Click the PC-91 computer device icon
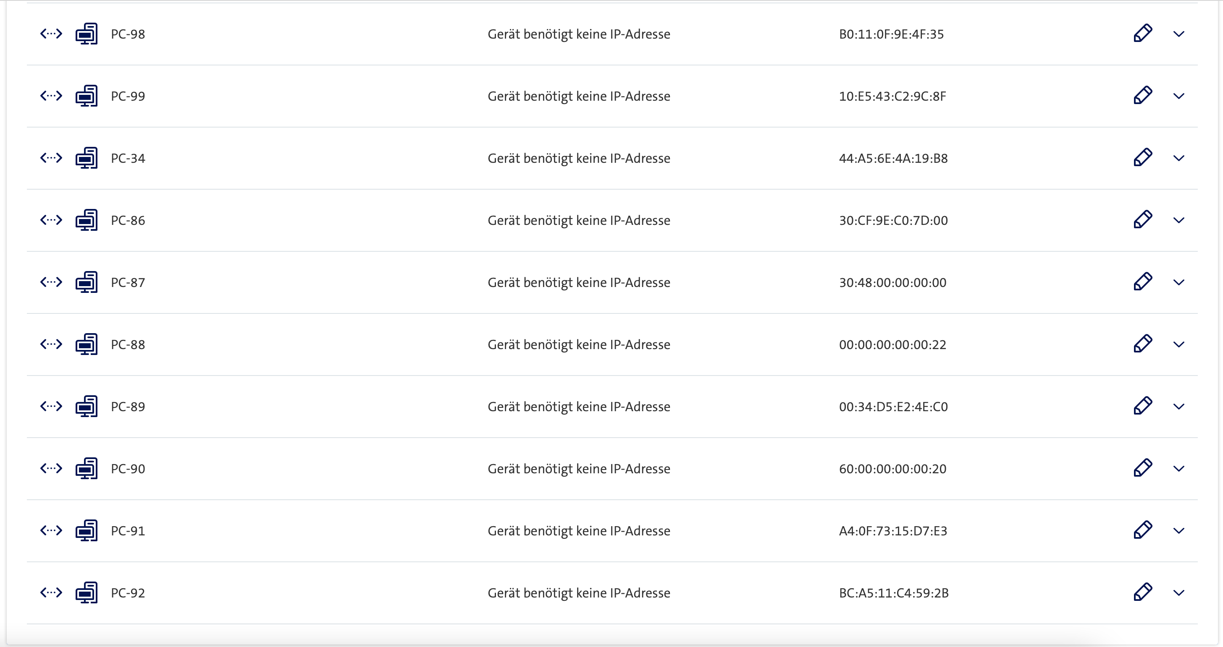1223x647 pixels. (x=87, y=531)
